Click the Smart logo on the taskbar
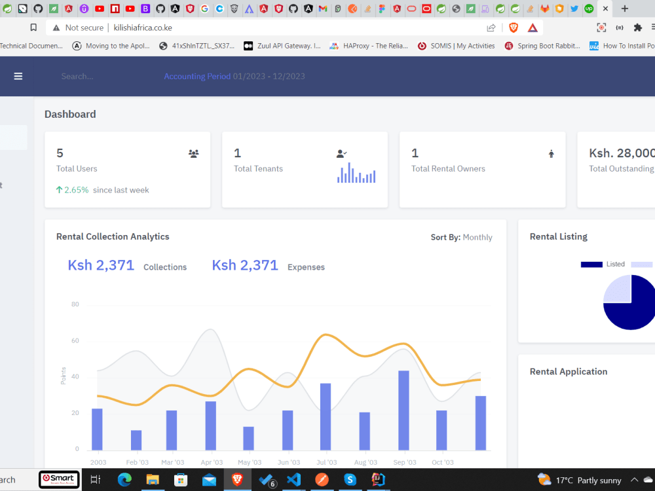Viewport: 655px width, 491px height. (x=59, y=479)
